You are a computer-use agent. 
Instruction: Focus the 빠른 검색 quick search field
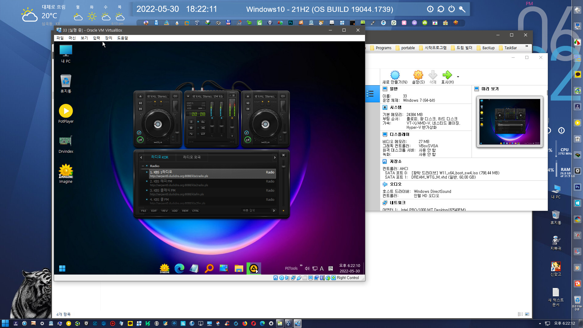[256, 210]
